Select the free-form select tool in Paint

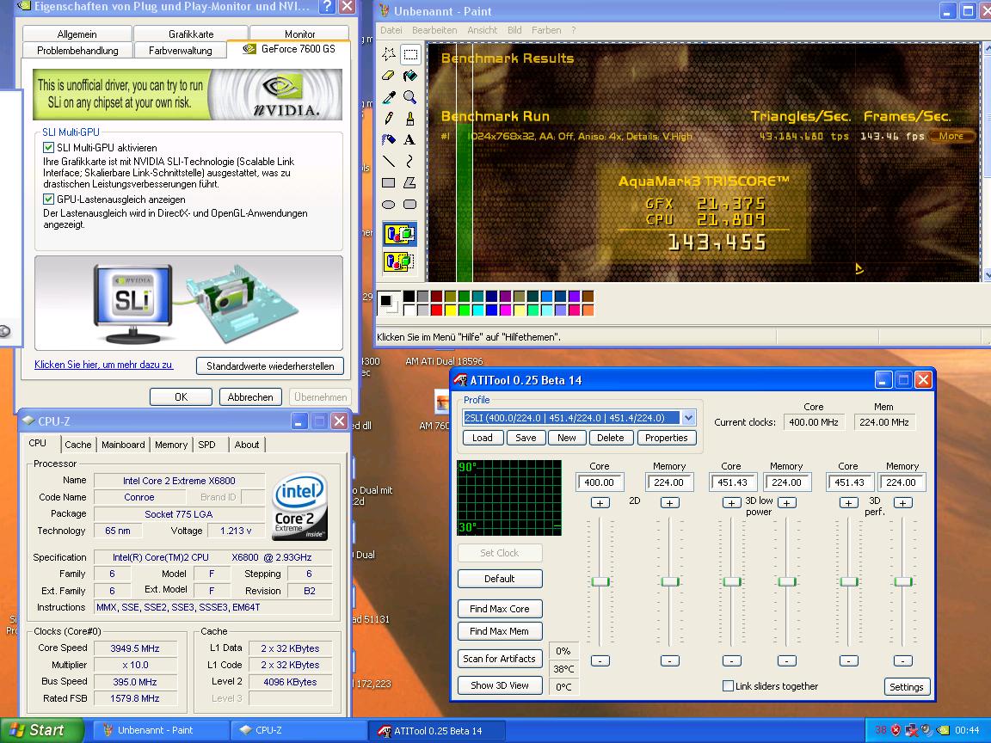click(389, 54)
